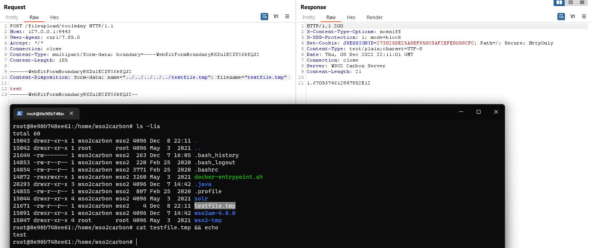Maximize the terminal window
The height and width of the screenshot is (248, 592).
click(x=479, y=112)
